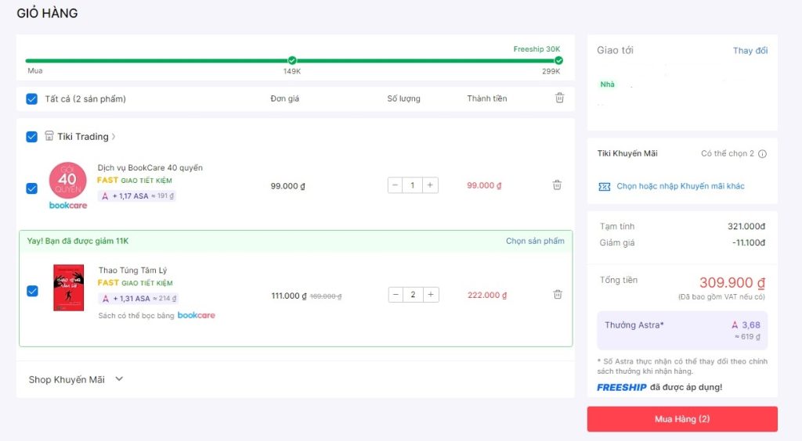802x441 pixels.
Task: Increase Thao Túng Tâm Lý quantity with plus
Action: pos(431,295)
